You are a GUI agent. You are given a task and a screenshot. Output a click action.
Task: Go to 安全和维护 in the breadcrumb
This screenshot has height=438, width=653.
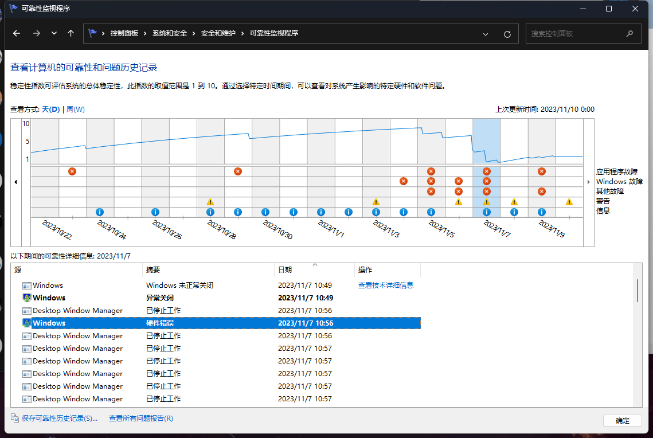point(218,33)
